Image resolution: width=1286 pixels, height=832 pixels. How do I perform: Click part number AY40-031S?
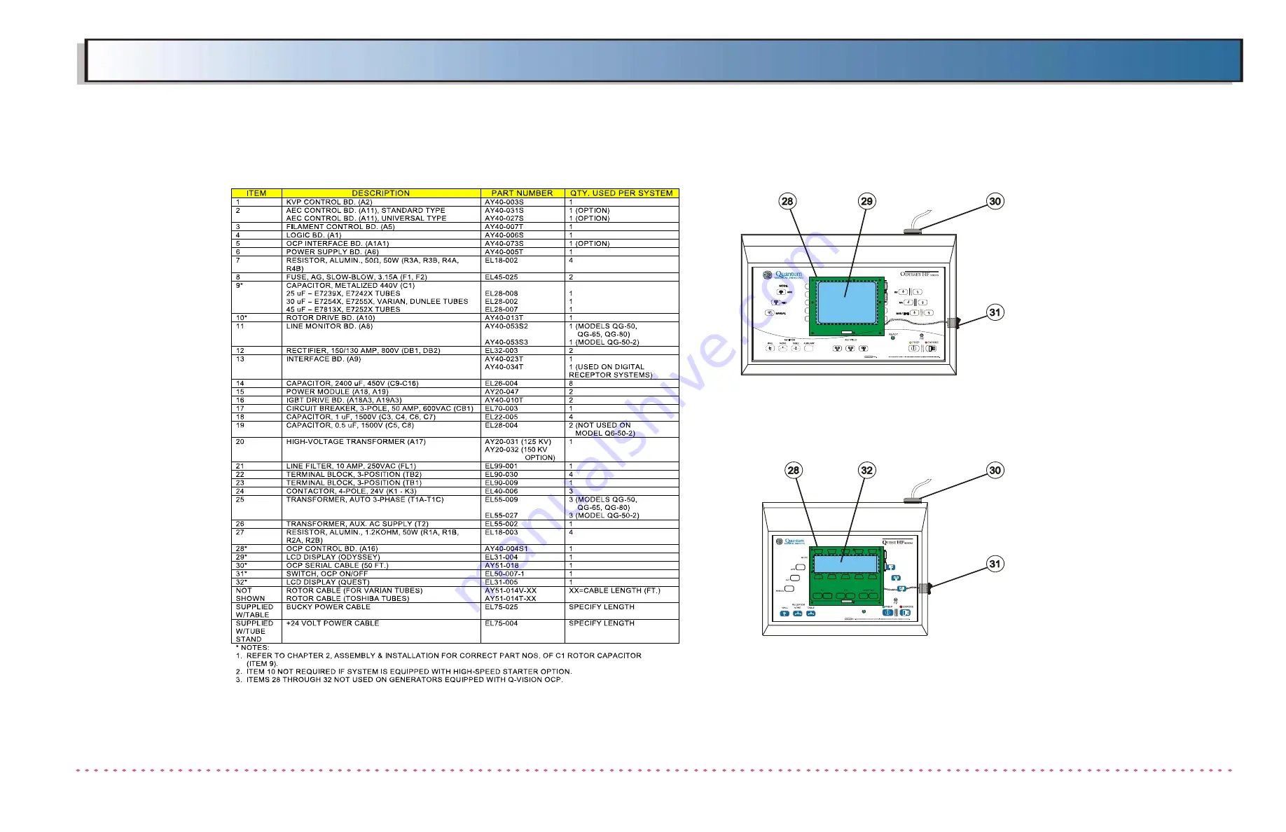coord(504,210)
